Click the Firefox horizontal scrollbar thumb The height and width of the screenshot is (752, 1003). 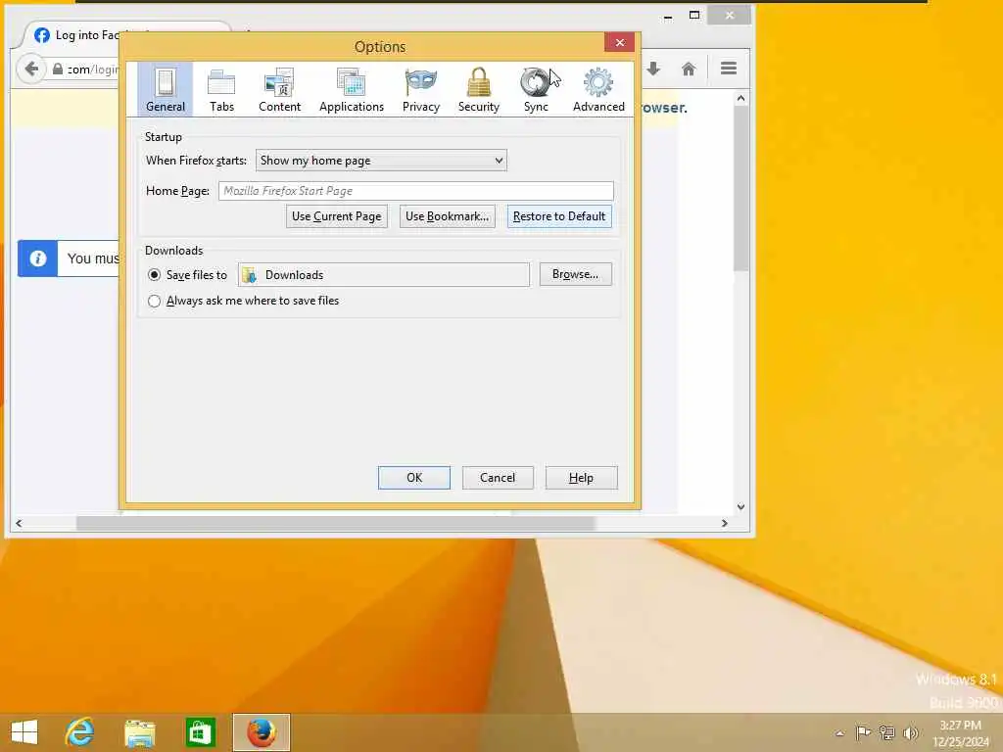coord(336,523)
